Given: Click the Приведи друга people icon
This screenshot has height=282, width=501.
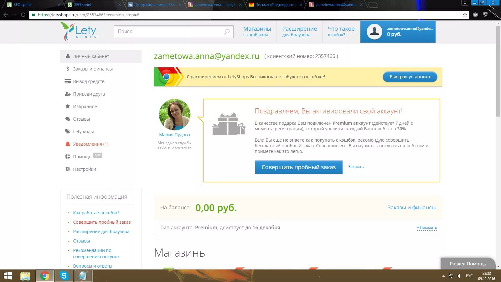Looking at the screenshot, I should click(x=68, y=94).
